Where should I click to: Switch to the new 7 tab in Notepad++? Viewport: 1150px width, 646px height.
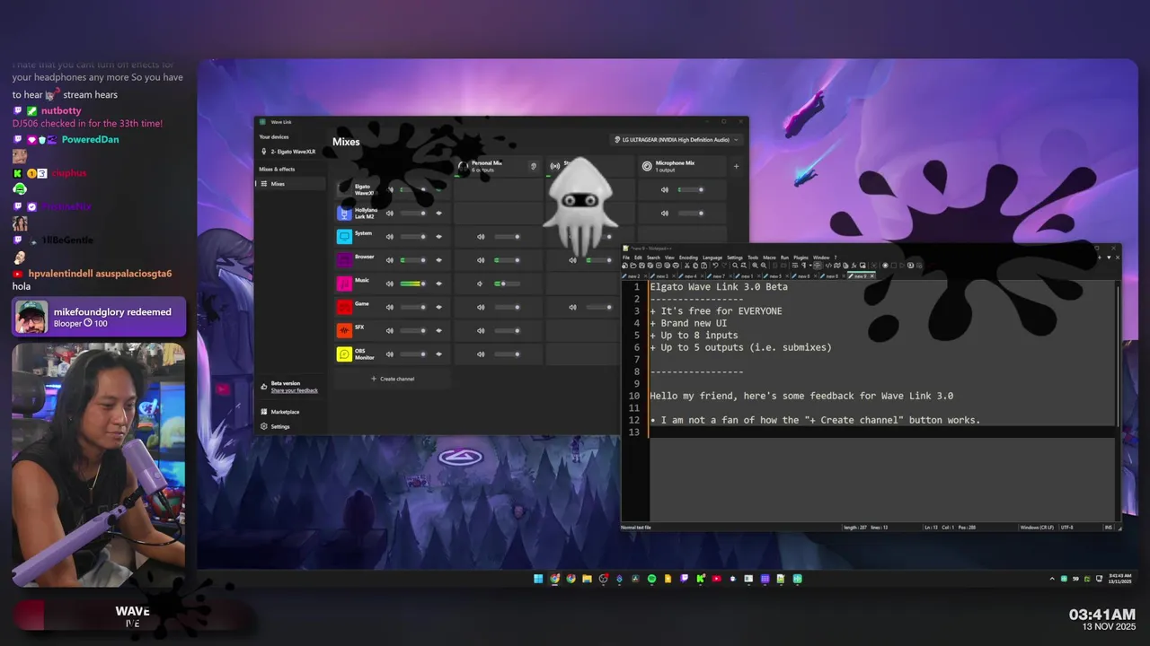pyautogui.click(x=719, y=276)
